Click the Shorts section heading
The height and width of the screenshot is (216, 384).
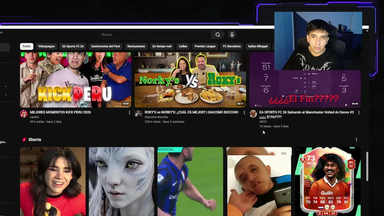click(x=34, y=139)
